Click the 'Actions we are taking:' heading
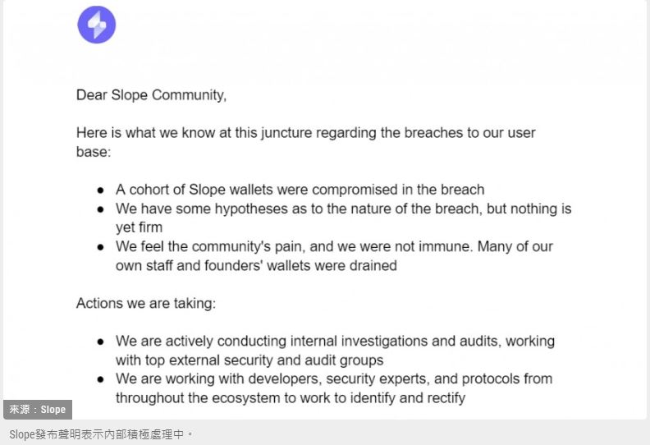Viewport: 650px width, 445px height. tap(146, 303)
